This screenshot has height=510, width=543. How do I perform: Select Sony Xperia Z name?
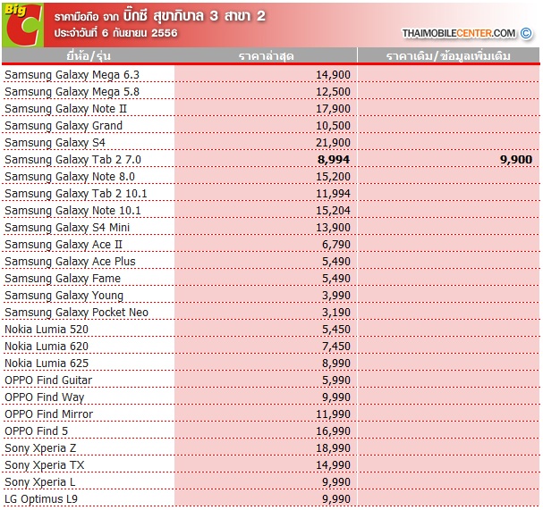40,447
